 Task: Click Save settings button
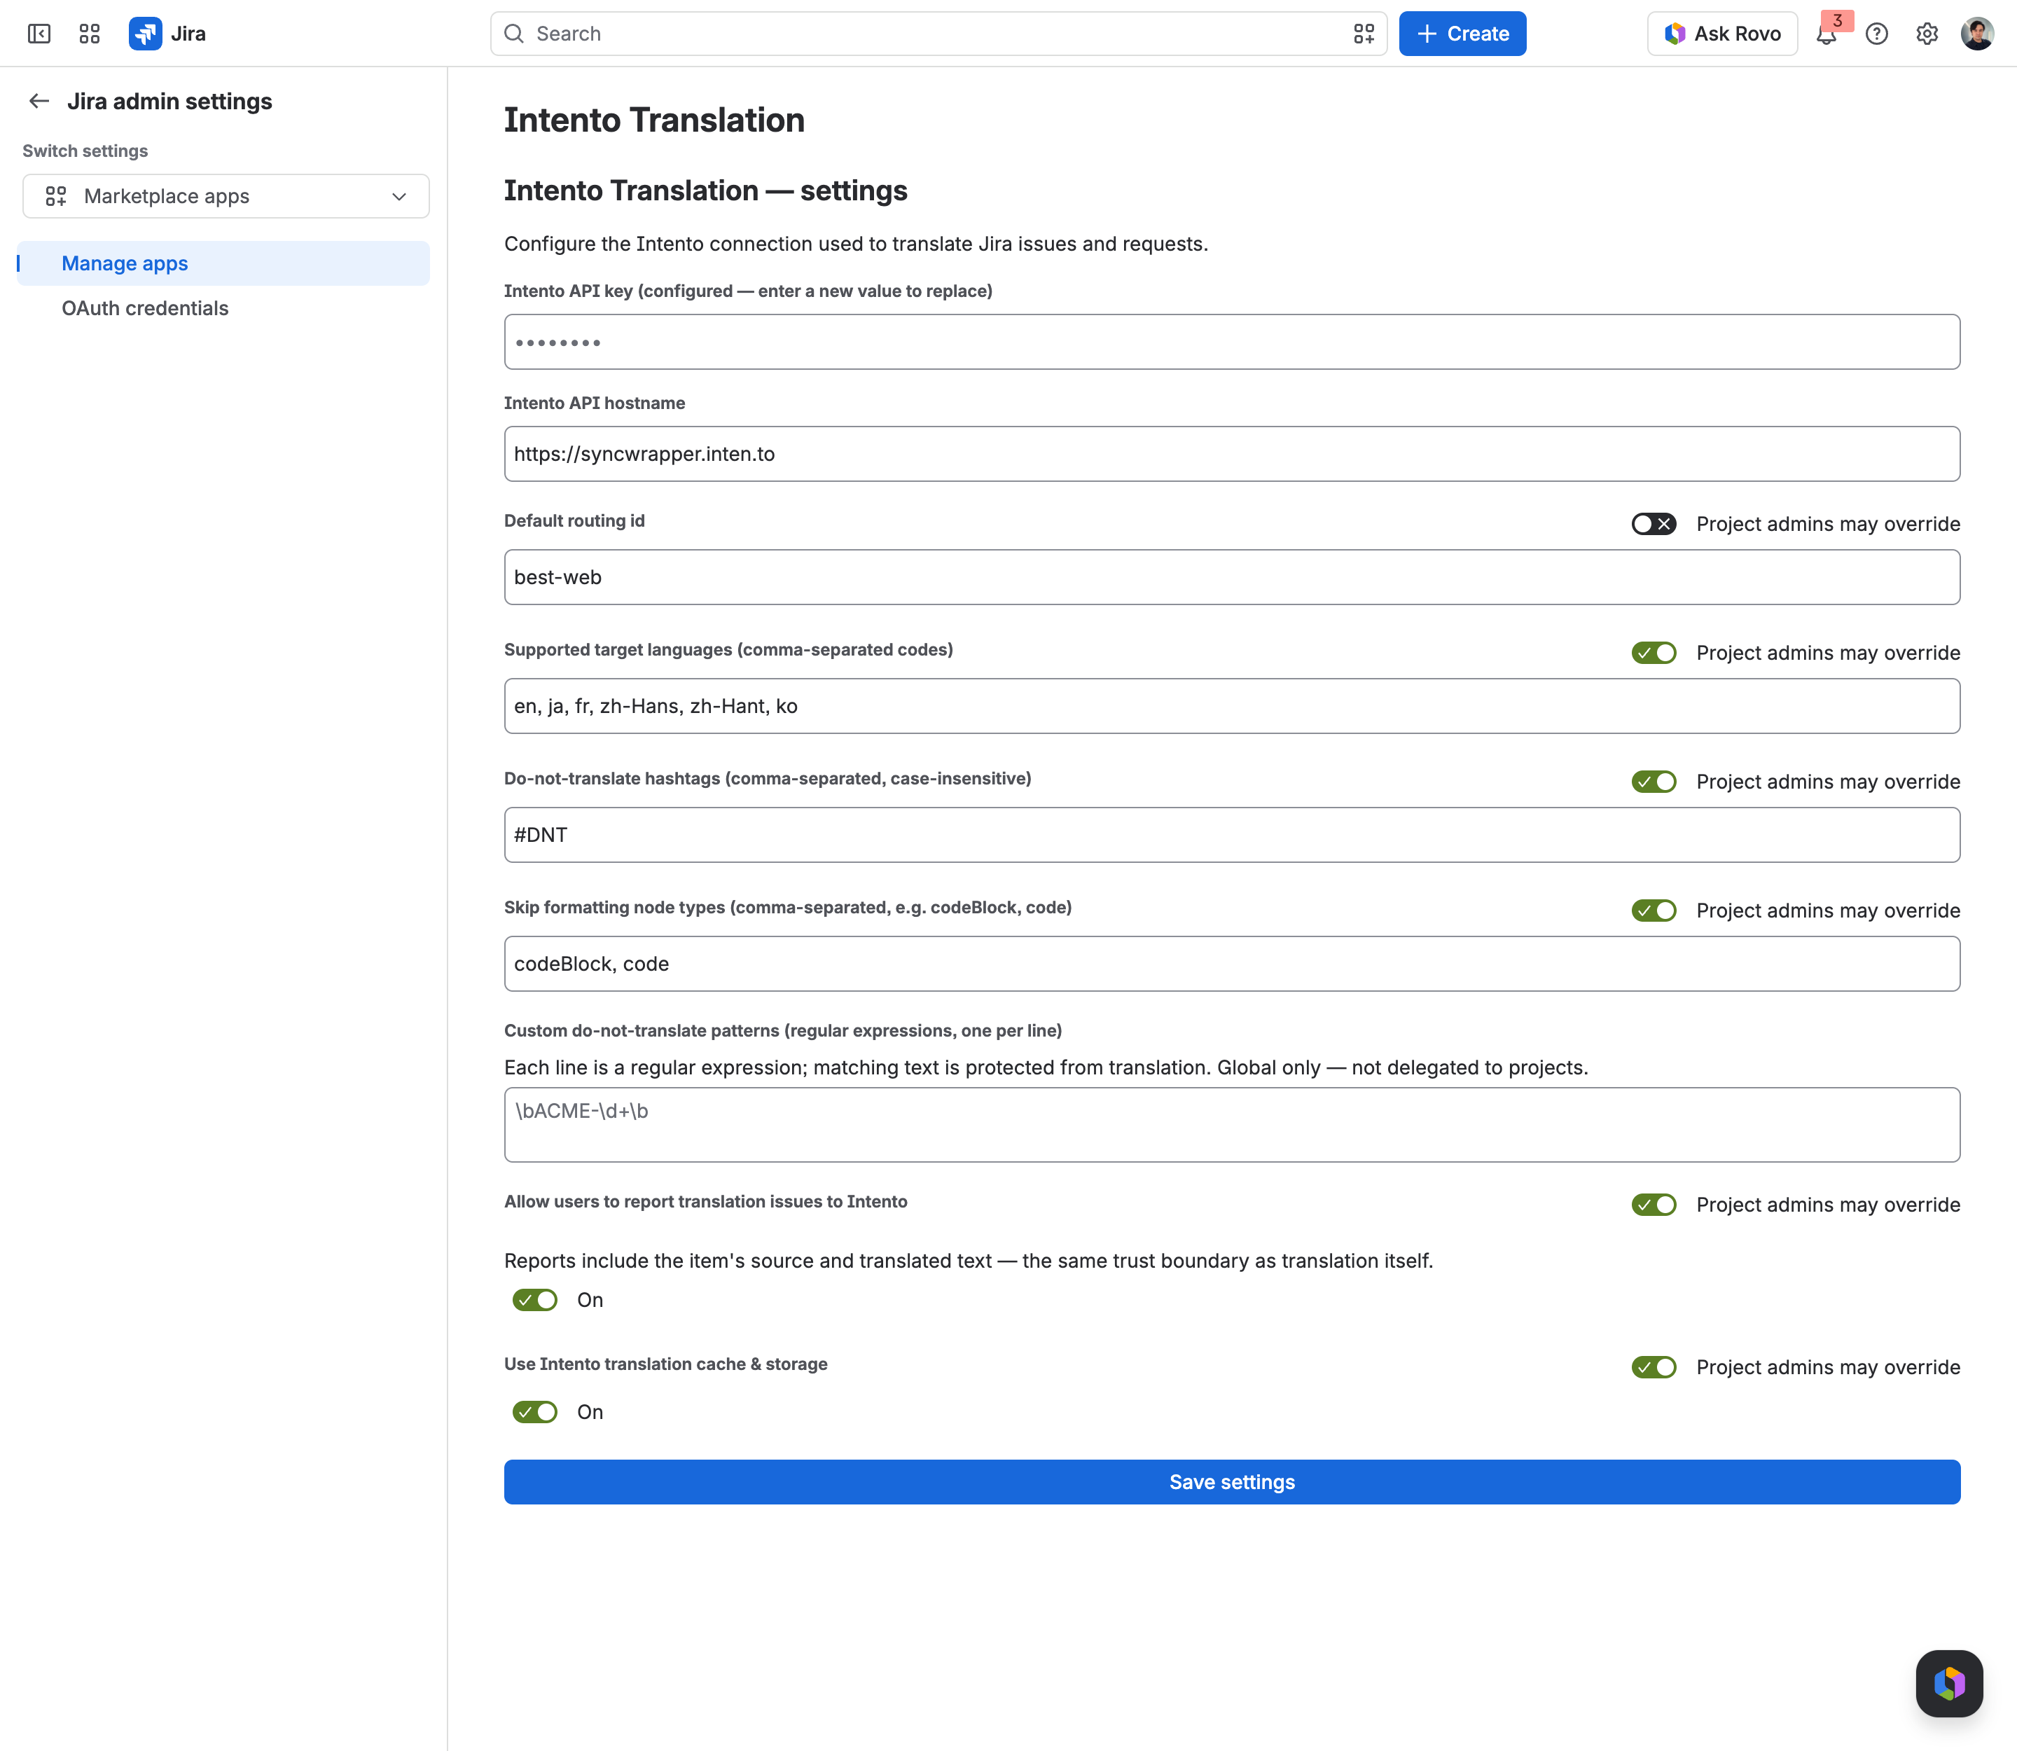tap(1231, 1482)
